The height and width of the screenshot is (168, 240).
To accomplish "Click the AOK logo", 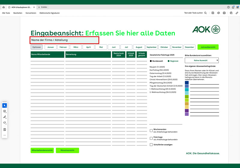I will click(x=206, y=29).
